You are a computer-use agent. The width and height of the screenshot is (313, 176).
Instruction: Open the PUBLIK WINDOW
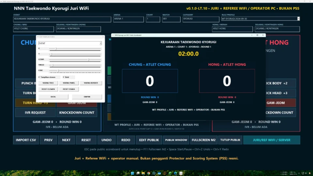[176, 140]
